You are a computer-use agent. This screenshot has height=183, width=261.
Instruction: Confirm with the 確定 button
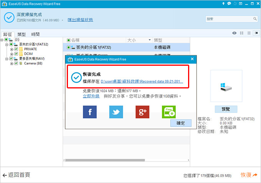[x=181, y=123]
